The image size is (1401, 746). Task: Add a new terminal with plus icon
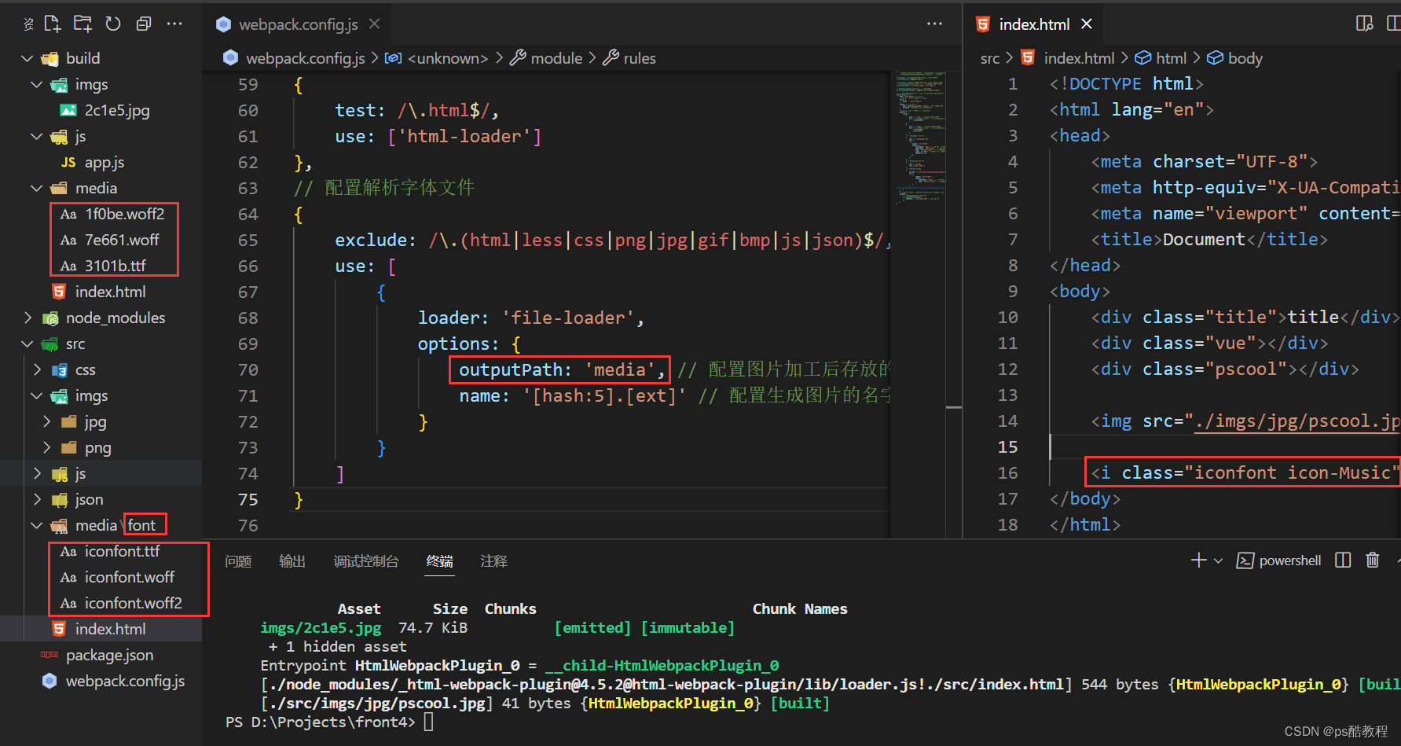pyautogui.click(x=1198, y=560)
